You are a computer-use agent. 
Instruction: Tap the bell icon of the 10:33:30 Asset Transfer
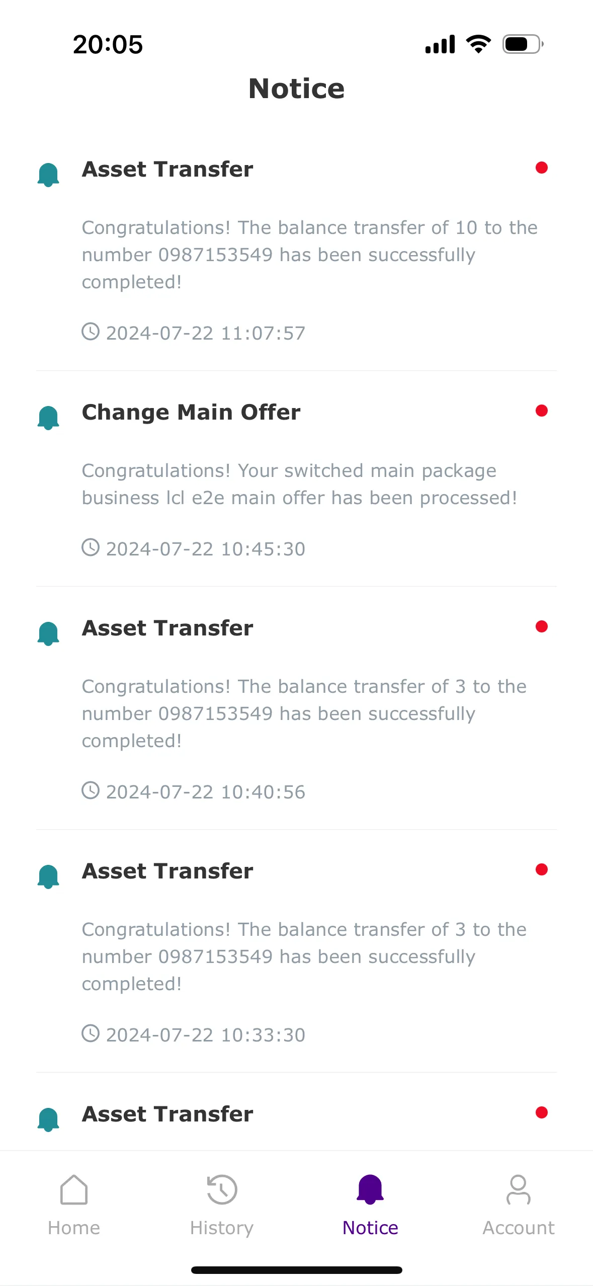(48, 876)
